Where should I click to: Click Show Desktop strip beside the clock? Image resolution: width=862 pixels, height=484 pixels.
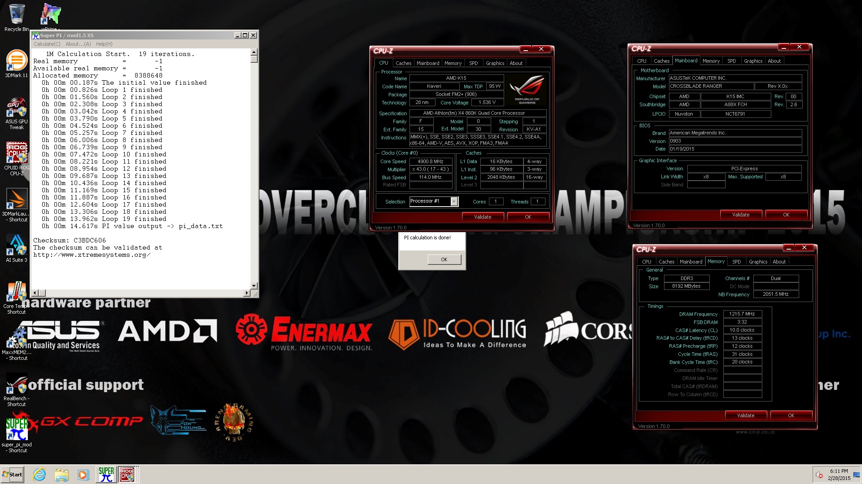tap(857, 475)
